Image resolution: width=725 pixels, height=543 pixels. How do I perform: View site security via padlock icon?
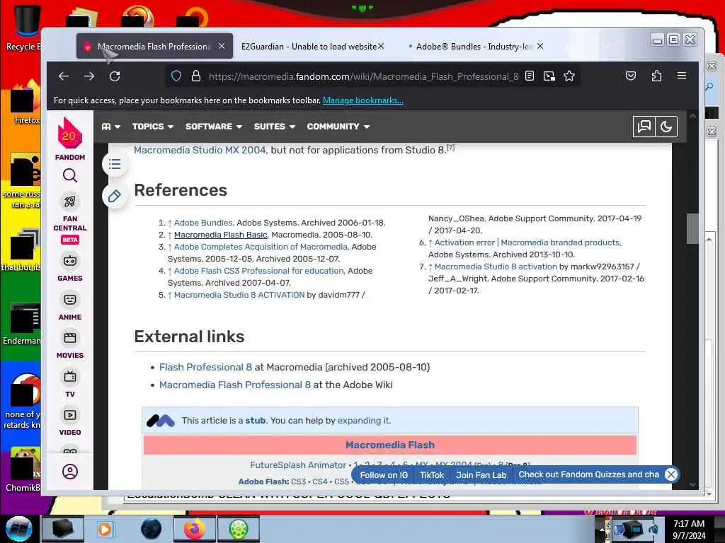[x=195, y=76]
